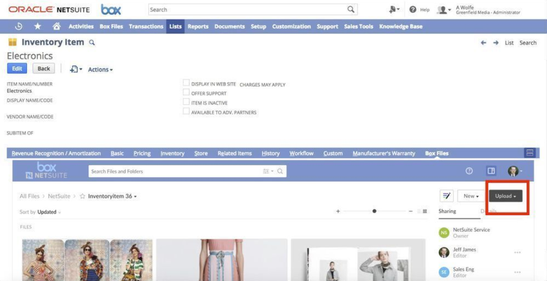Screen dimensions: 547x281
Task: Check the Offer Support box
Action: (186, 93)
